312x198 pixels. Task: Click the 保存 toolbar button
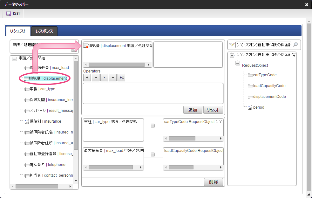point(13,14)
